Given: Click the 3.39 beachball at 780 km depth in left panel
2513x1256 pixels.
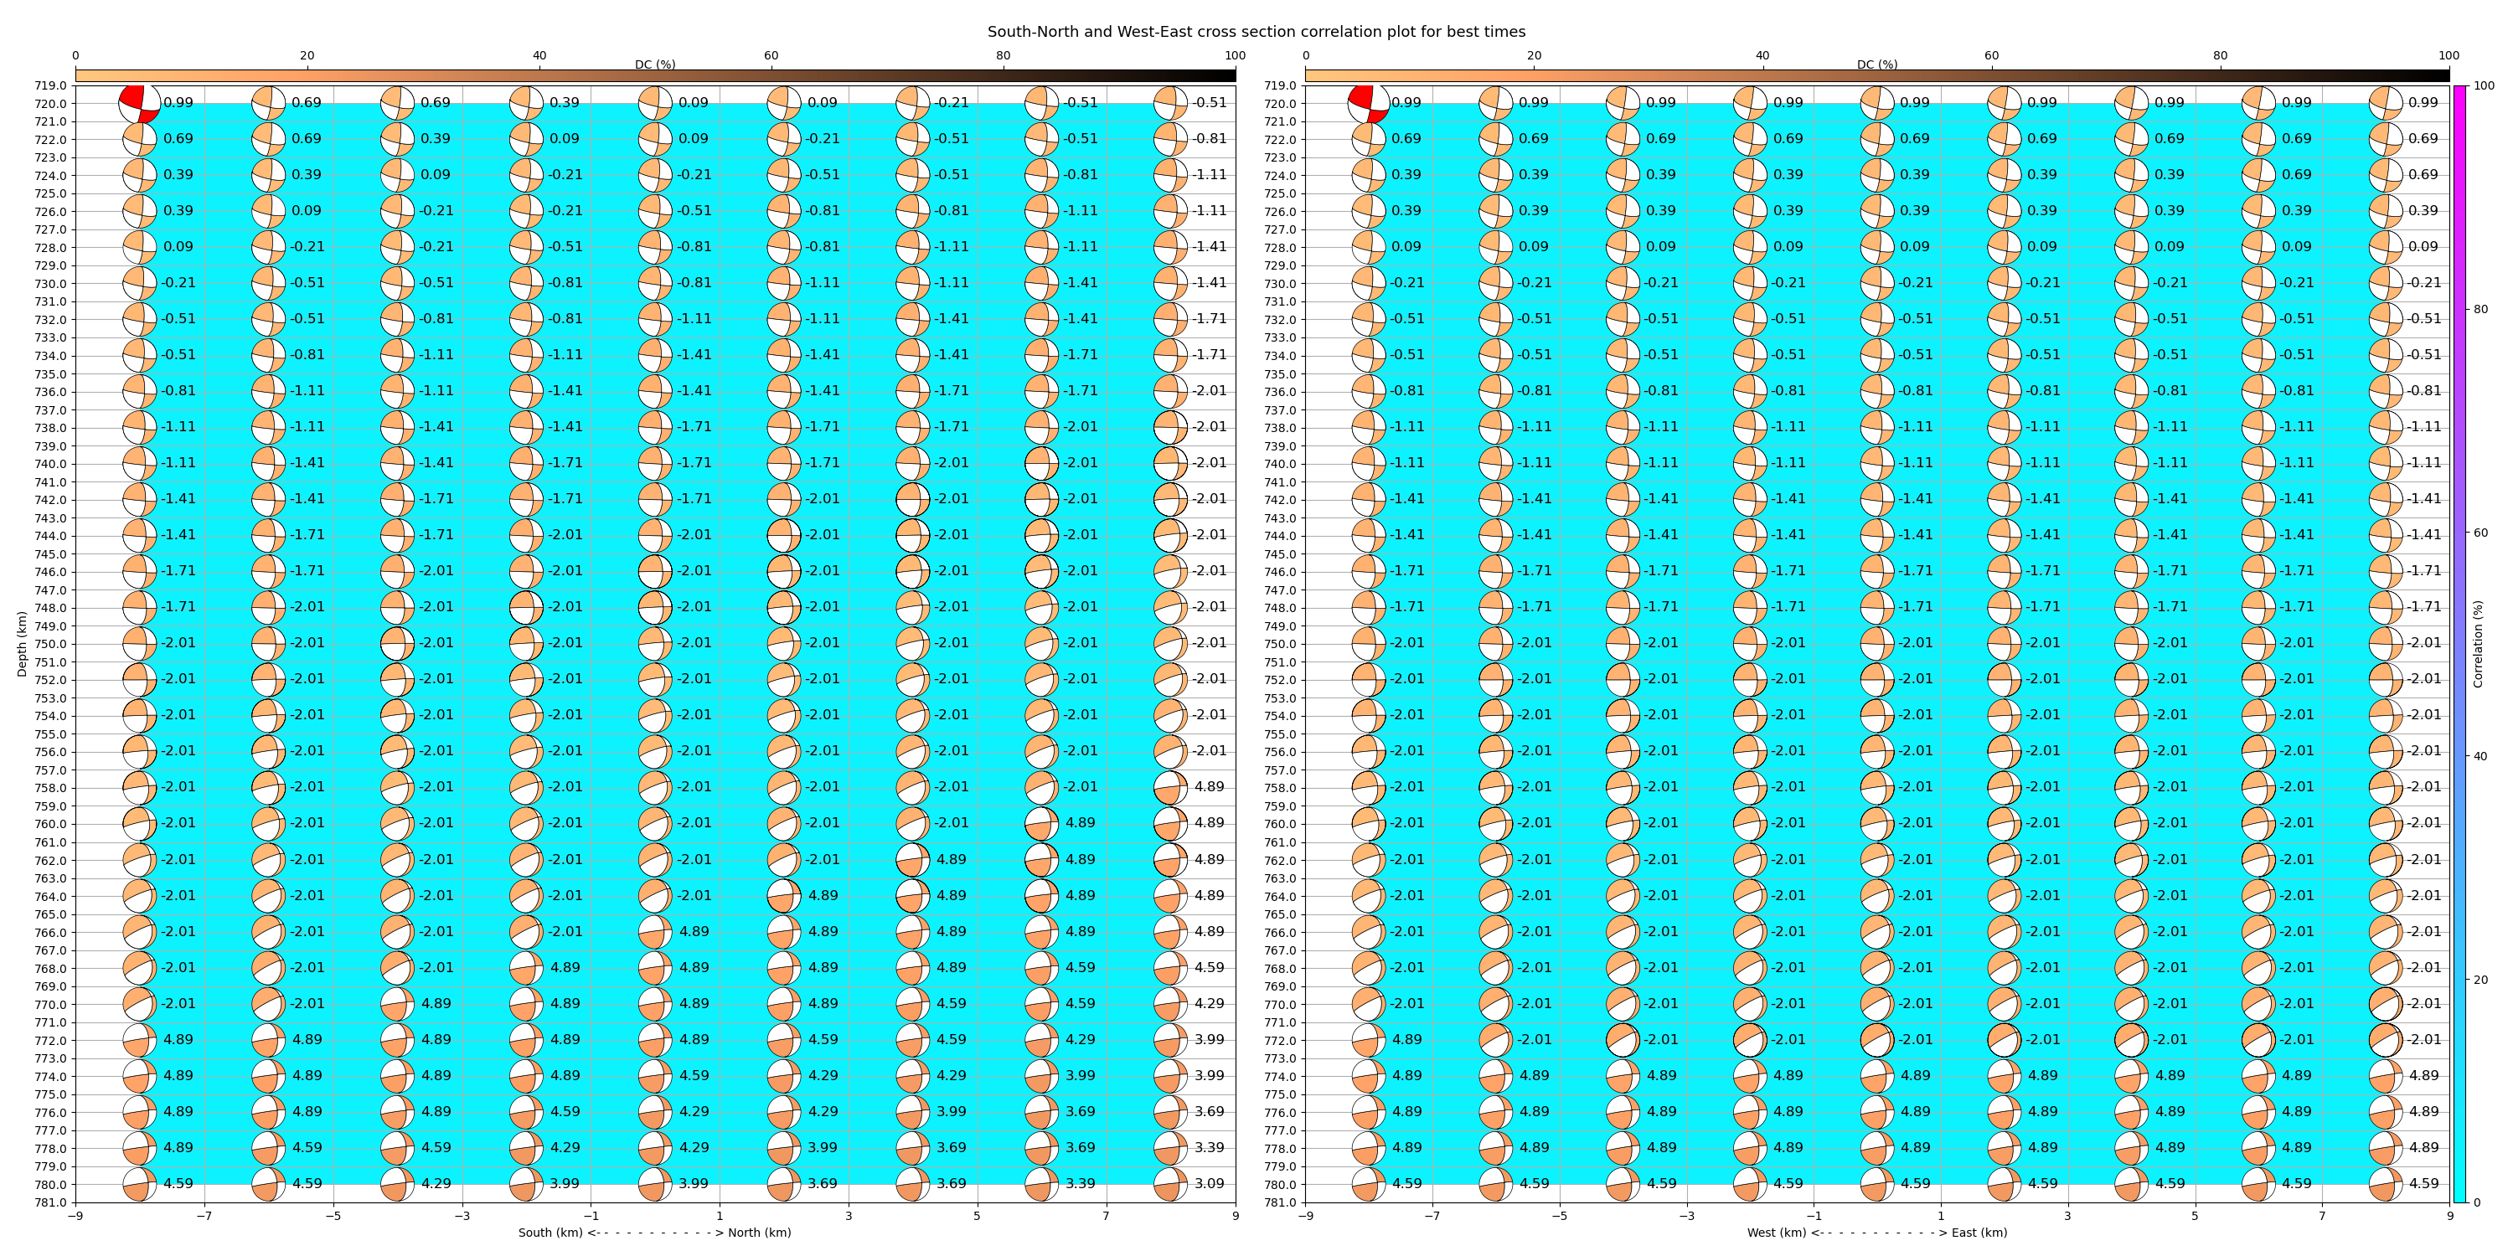Looking at the screenshot, I should coord(1041,1184).
